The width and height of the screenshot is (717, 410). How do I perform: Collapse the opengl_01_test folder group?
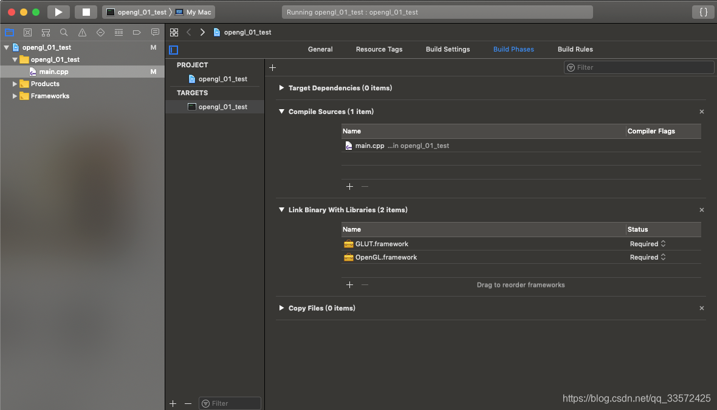tap(15, 59)
